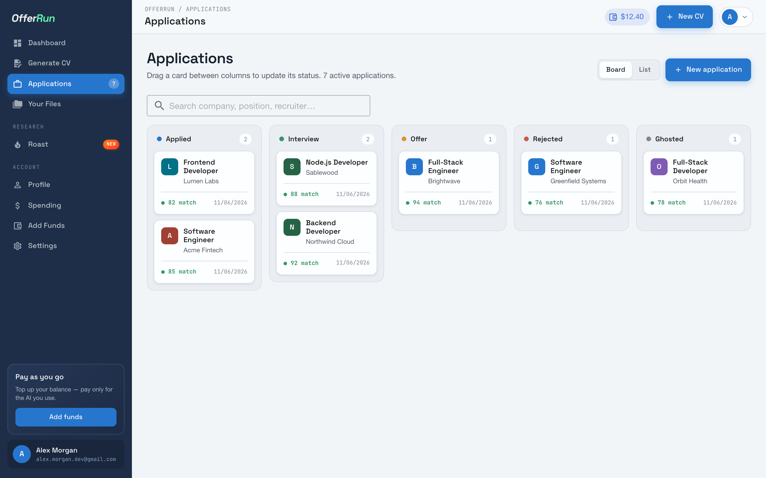This screenshot has width=766, height=478.
Task: Open the Dashboard page
Action: point(66,43)
